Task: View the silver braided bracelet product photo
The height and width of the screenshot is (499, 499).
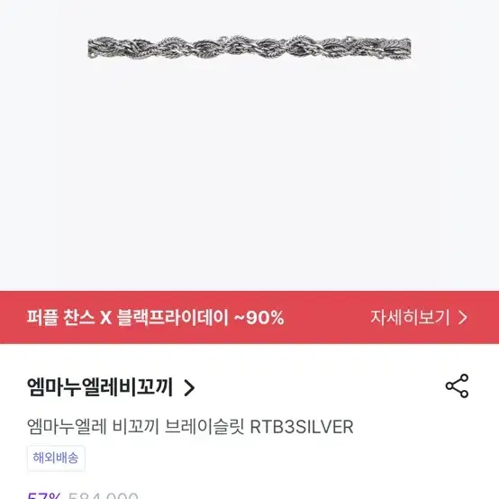Action: 249,48
